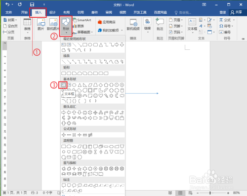Pick the smiley face shape

point(95,96)
